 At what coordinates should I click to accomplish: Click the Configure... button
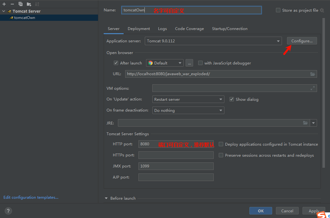[x=302, y=41]
